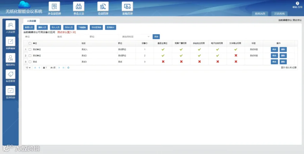
Task: Click 修改 button for row 测试2
Action: (x=274, y=56)
